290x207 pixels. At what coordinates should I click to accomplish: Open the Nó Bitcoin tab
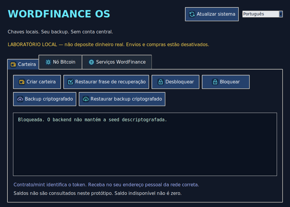(x=60, y=62)
